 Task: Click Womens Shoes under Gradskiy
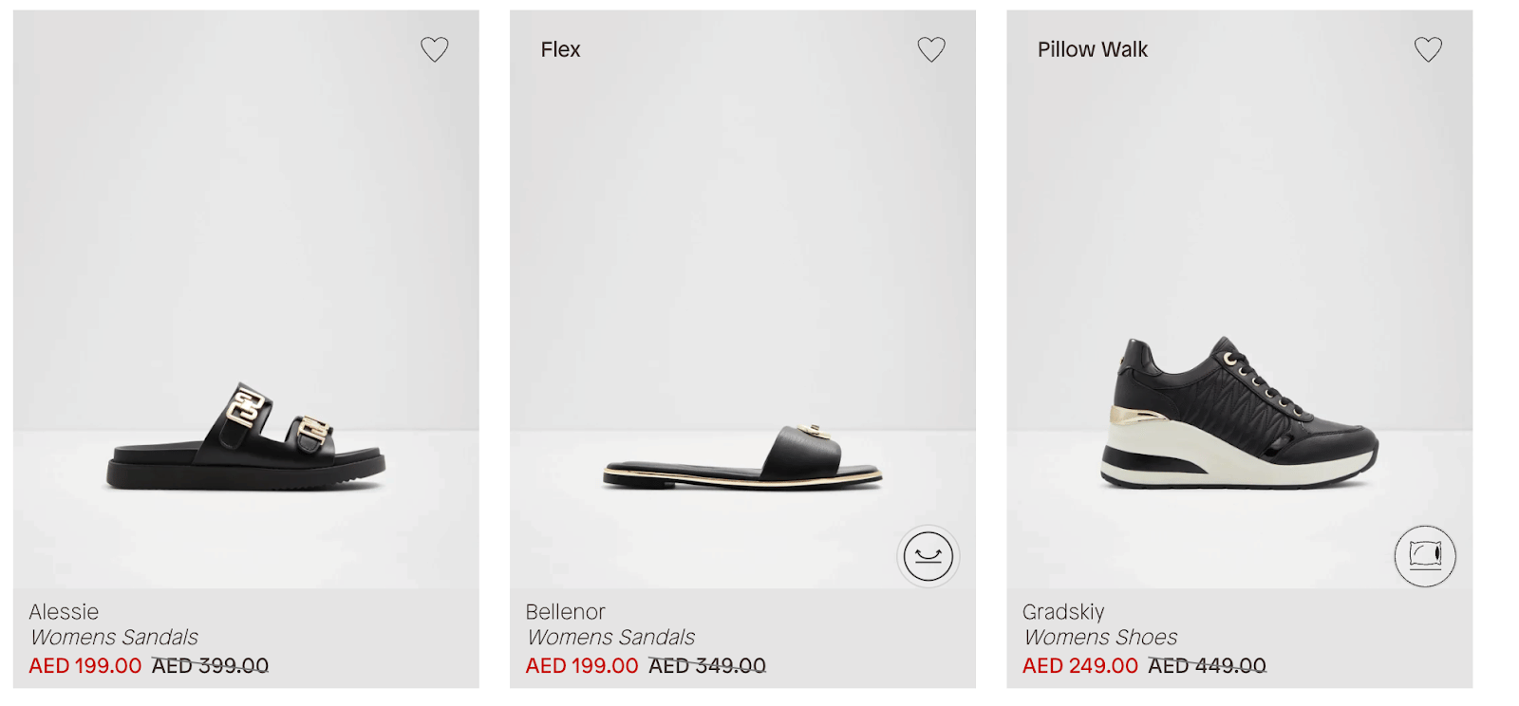(x=1099, y=638)
